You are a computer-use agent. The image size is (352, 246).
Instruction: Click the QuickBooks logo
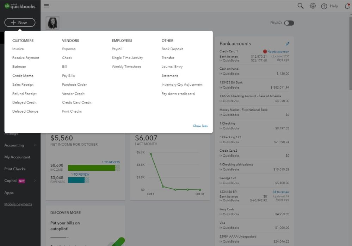click(20, 6)
